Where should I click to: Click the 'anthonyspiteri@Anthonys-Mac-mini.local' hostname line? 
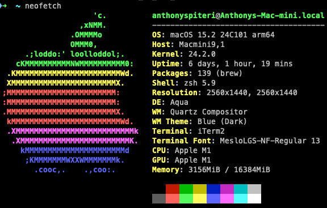238,16
